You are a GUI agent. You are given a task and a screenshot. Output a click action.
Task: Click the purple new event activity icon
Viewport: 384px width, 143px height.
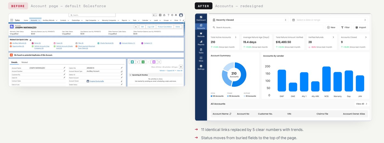point(154,62)
